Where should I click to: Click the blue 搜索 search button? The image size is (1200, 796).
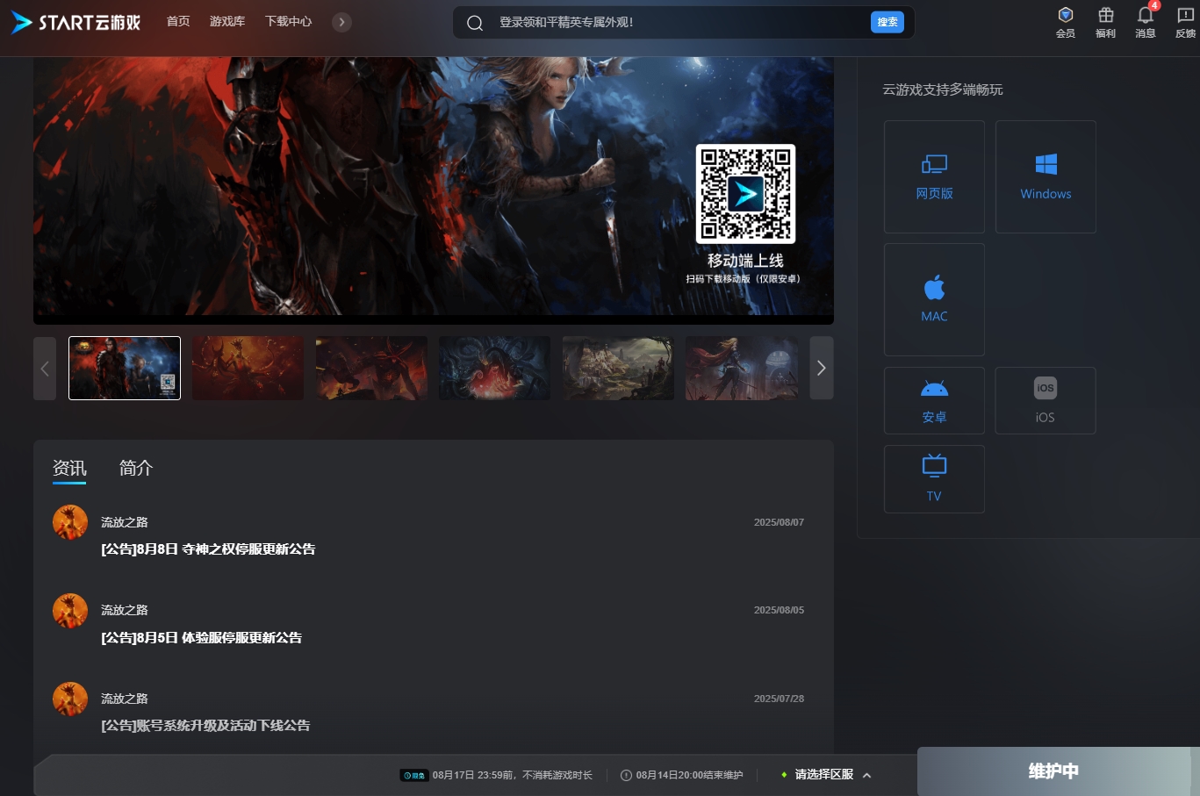coord(887,22)
